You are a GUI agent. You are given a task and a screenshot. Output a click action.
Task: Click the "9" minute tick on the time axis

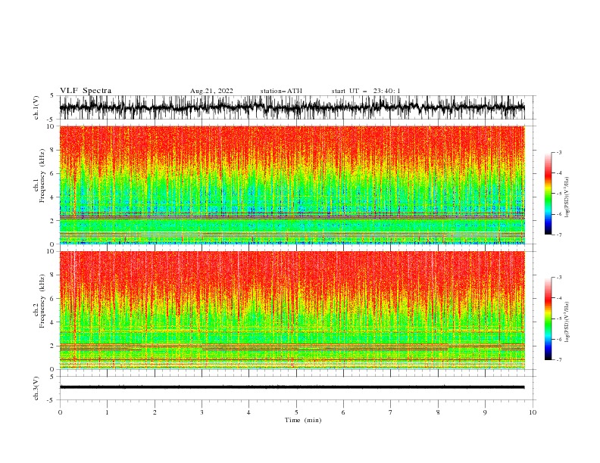(485, 412)
